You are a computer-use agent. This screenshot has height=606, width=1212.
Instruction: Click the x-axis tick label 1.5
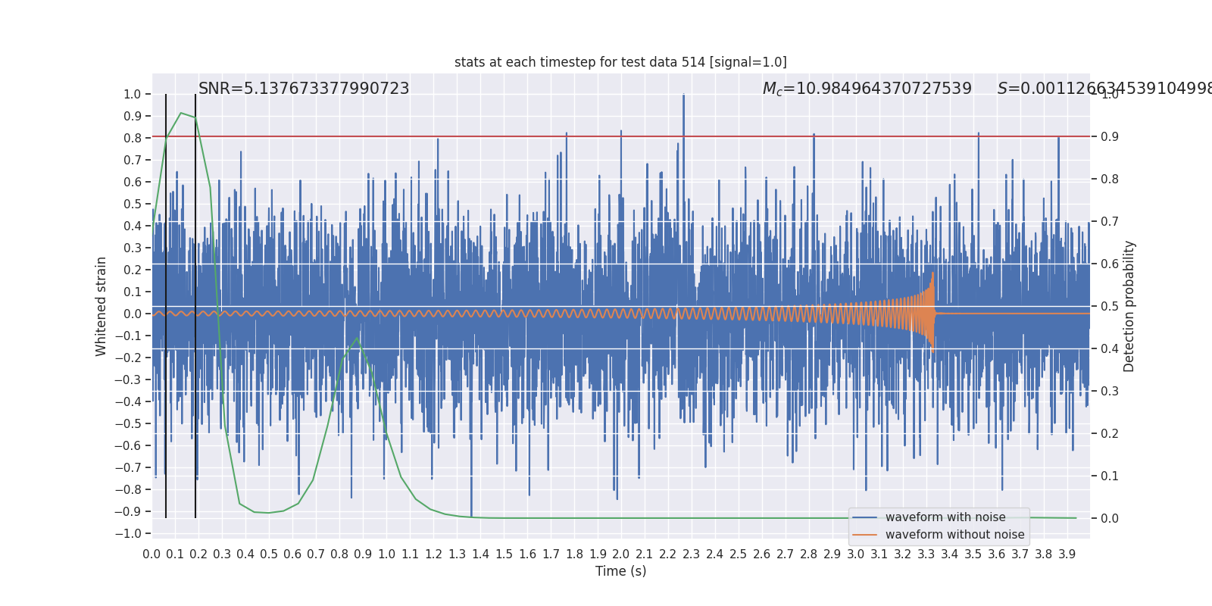pos(504,554)
